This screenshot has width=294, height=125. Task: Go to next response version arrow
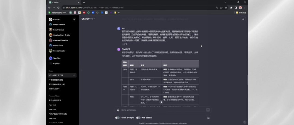(128, 44)
